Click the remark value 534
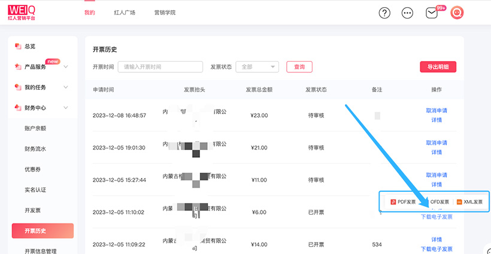 (x=377, y=244)
